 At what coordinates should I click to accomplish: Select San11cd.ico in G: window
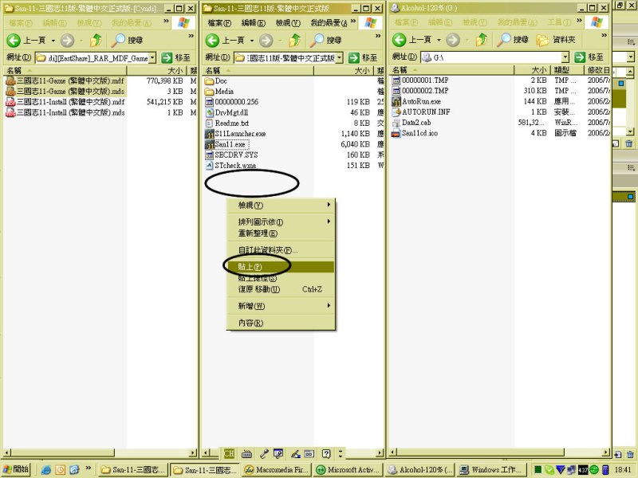point(415,133)
